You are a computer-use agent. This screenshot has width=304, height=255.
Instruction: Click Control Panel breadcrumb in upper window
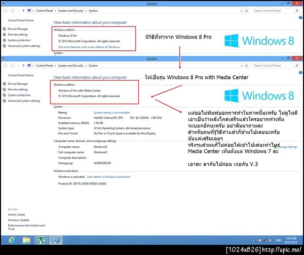[45, 11]
